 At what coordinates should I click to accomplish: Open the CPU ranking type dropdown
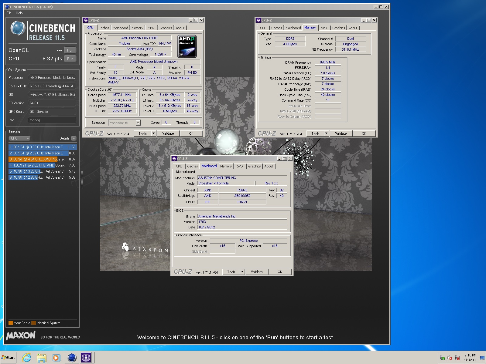point(19,138)
